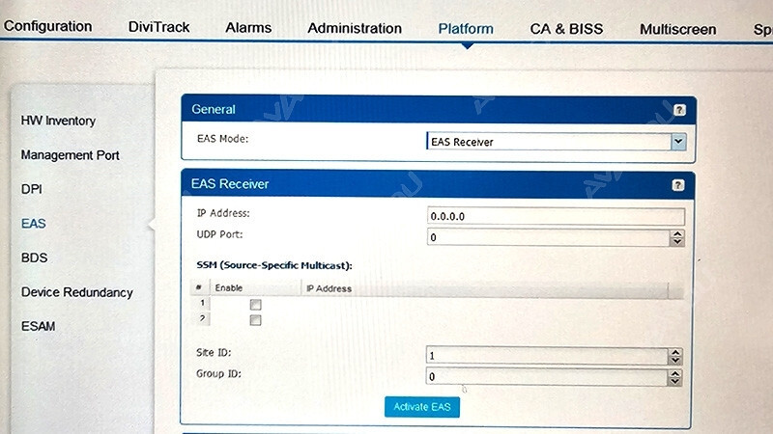
Task: Select the Multiscreen tab
Action: click(x=677, y=29)
